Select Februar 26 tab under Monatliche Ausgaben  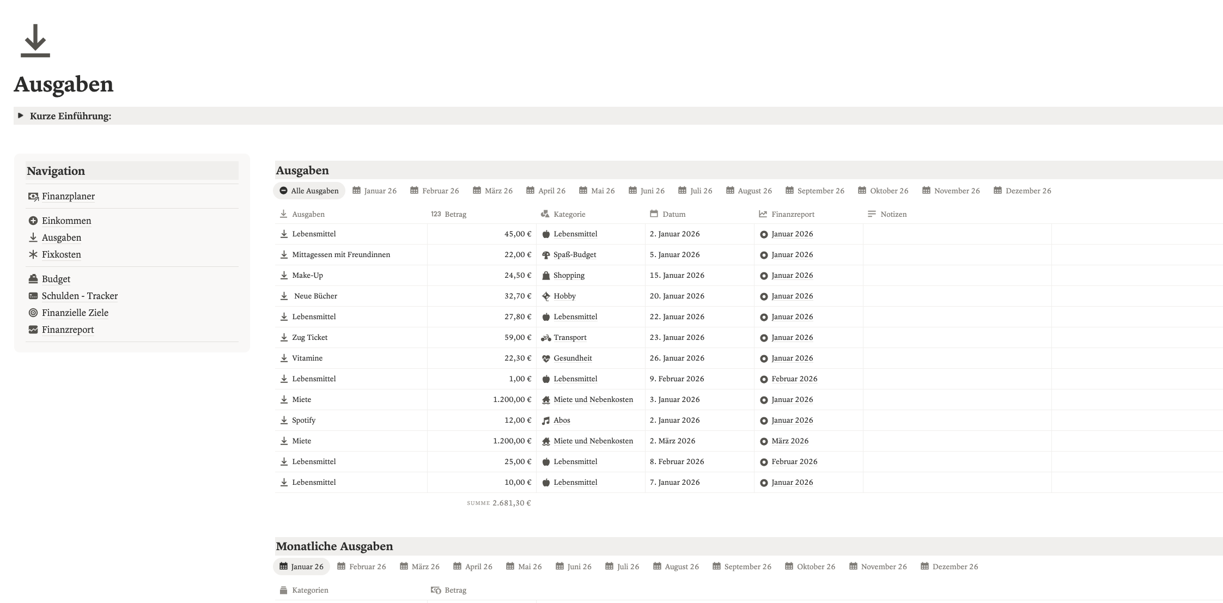362,567
